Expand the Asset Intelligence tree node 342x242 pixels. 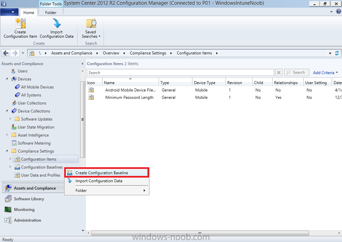point(7,135)
